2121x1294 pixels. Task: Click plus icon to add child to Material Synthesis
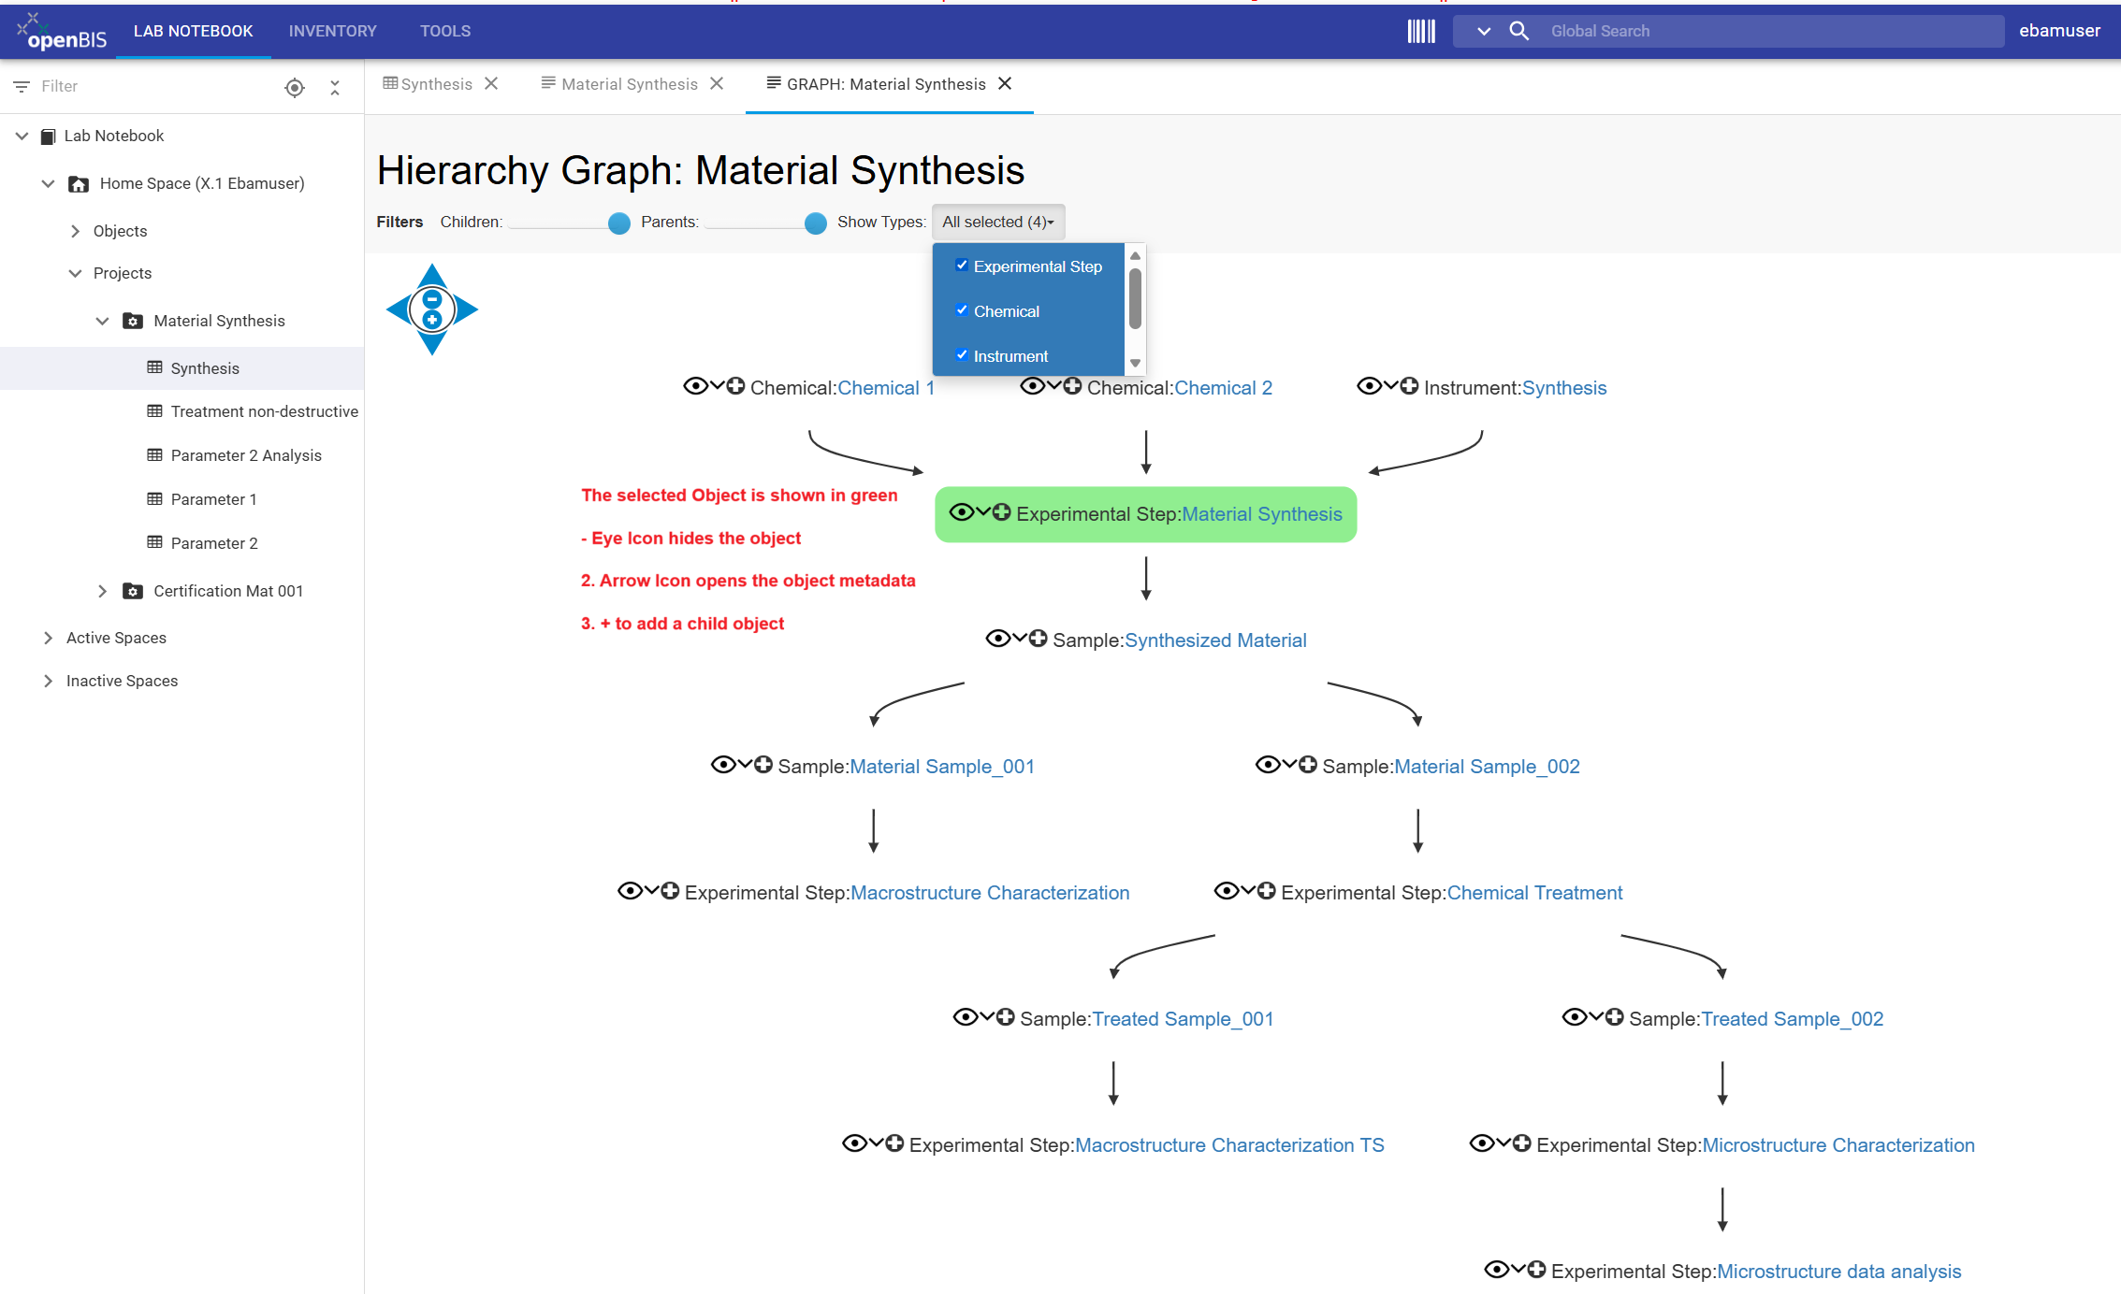[1002, 512]
